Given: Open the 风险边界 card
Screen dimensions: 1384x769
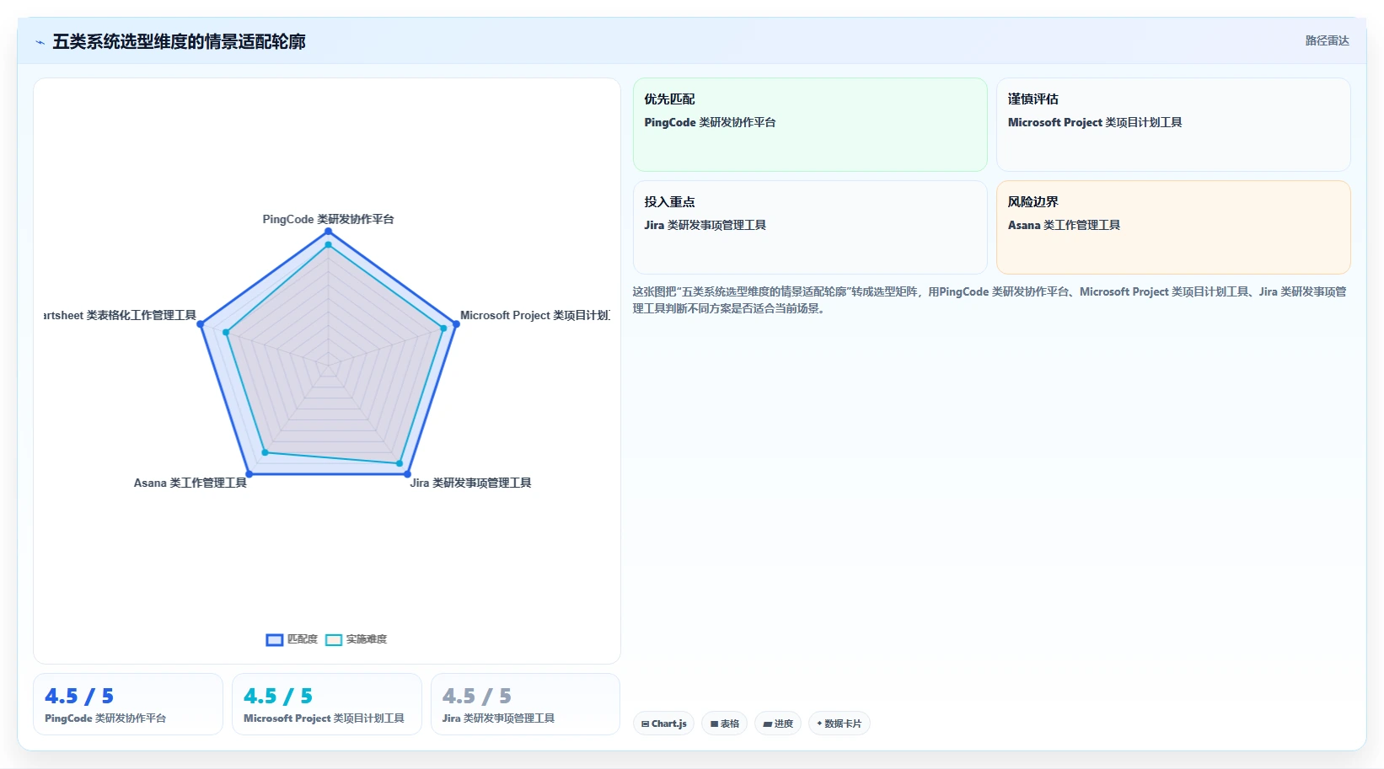Looking at the screenshot, I should (x=1173, y=227).
